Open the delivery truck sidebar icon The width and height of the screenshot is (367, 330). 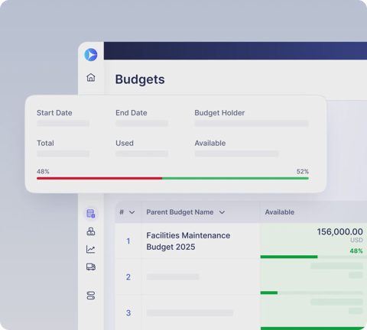(91, 267)
